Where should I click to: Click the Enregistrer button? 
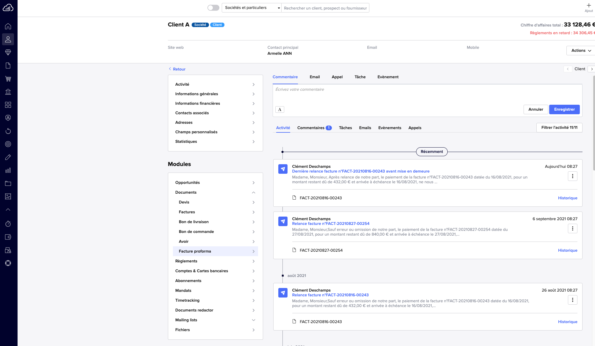(x=564, y=109)
